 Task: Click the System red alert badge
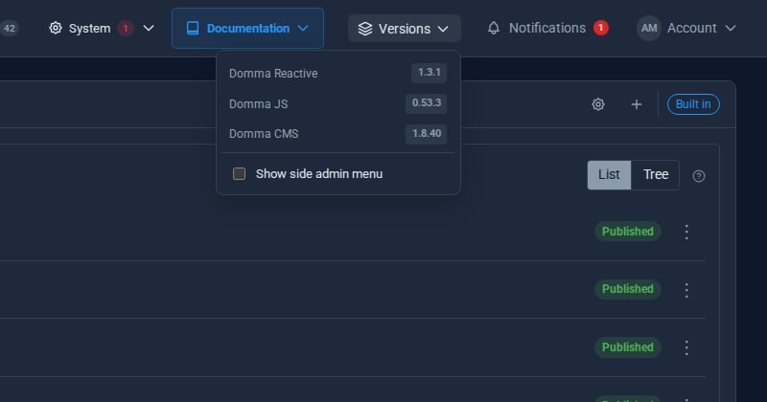(126, 29)
